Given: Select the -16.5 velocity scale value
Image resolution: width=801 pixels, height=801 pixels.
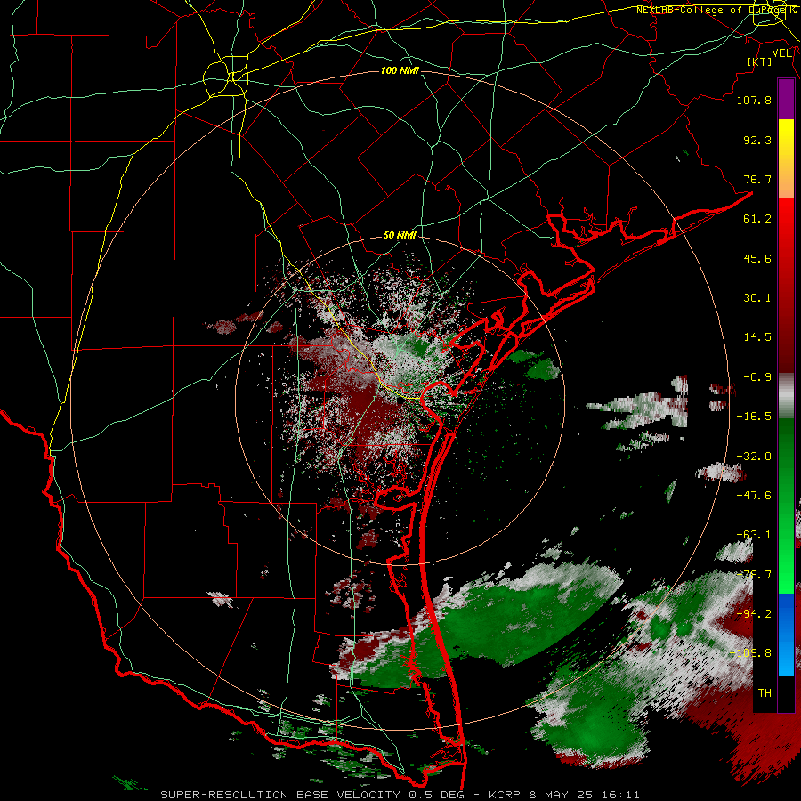Looking at the screenshot, I should (754, 417).
